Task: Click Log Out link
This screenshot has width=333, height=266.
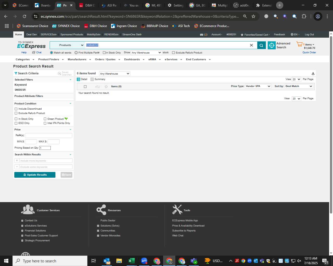Action: (x=309, y=35)
